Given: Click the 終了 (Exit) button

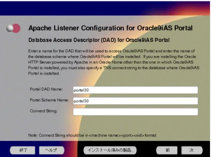Looking at the screenshot, I should click(22, 150).
